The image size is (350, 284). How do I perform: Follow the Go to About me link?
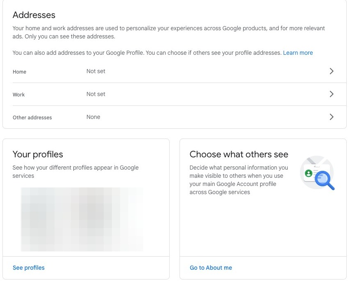click(211, 268)
